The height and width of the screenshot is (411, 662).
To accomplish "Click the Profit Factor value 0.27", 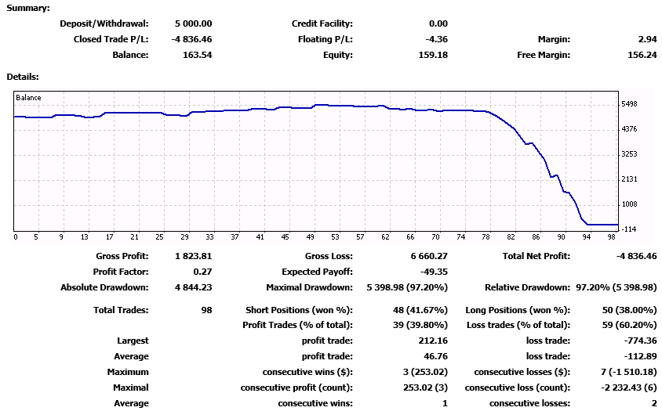I will (x=202, y=272).
